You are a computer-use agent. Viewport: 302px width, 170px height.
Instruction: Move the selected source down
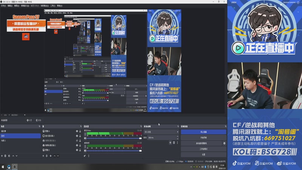58,156
